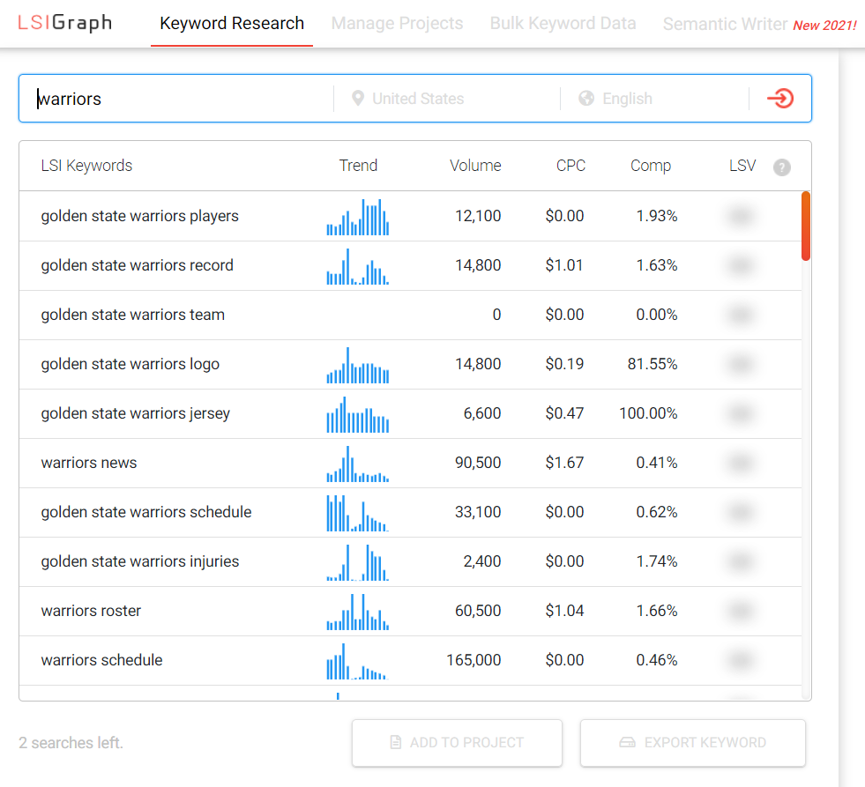Click trend chart for golden state warriors logo
The image size is (865, 787).
click(x=357, y=365)
